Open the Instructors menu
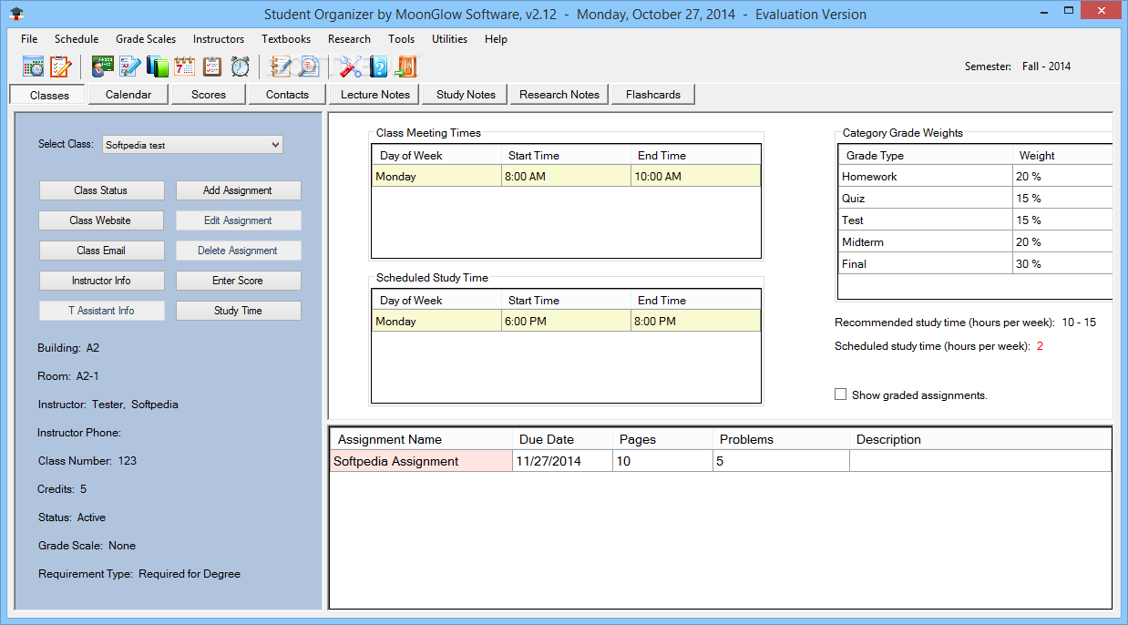The image size is (1128, 625). click(219, 39)
